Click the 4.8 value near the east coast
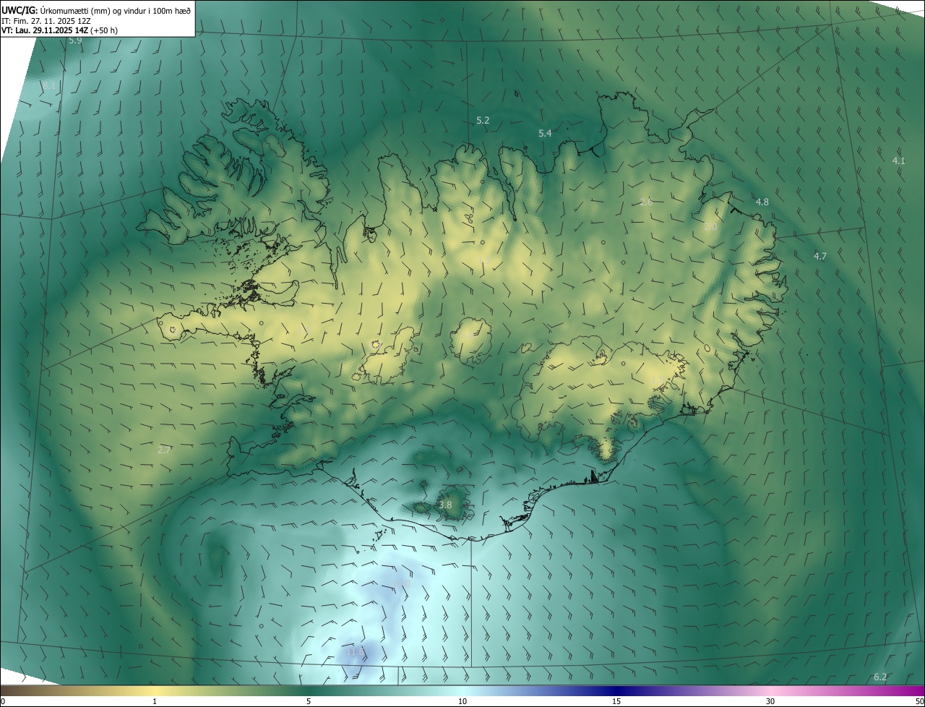Screen dimensions: 925x707 (x=762, y=202)
